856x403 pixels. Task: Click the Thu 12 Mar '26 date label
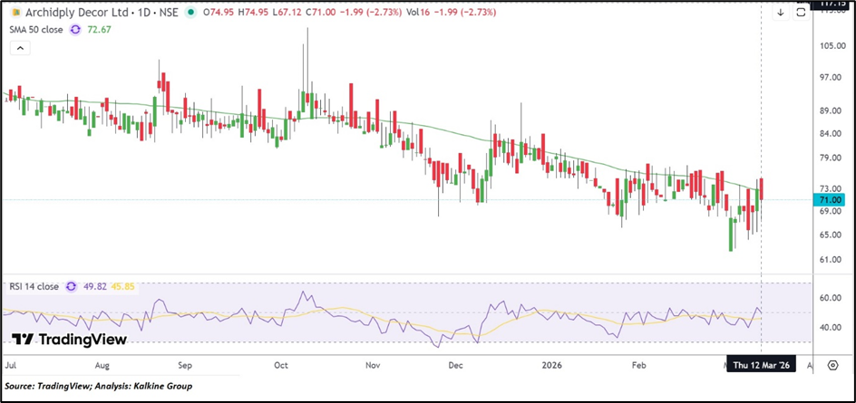pyautogui.click(x=765, y=364)
